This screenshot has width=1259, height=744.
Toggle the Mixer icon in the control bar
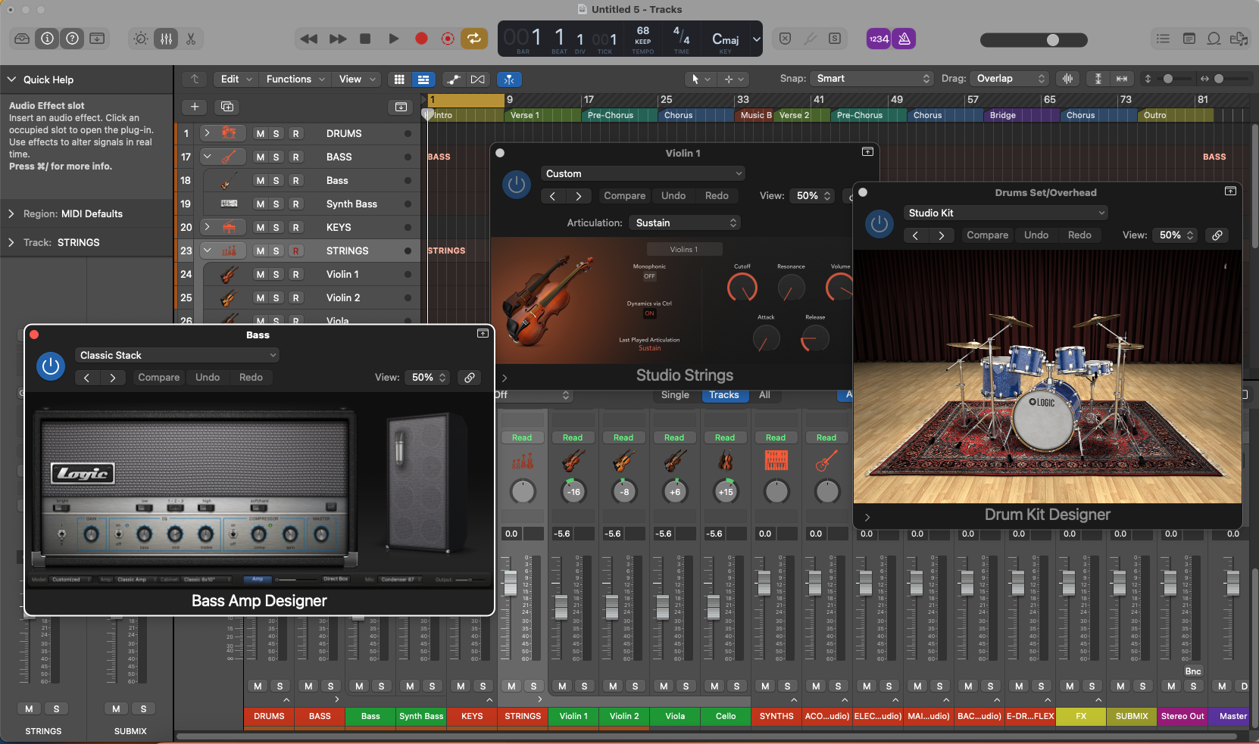(x=166, y=39)
